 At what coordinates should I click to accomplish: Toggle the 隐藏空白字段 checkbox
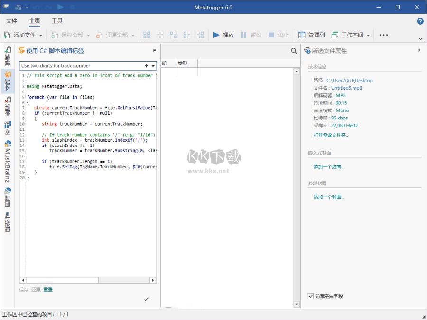(x=311, y=296)
